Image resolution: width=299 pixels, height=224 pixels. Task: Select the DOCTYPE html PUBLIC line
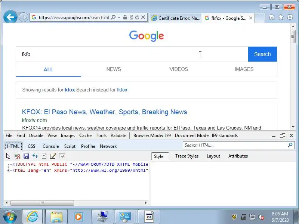coord(80,164)
